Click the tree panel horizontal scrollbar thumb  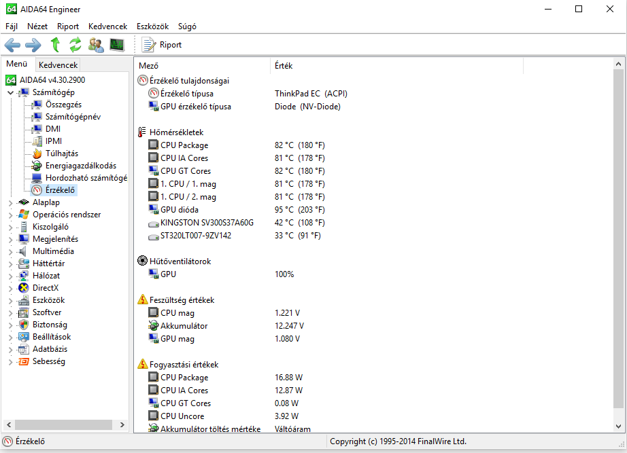point(63,425)
